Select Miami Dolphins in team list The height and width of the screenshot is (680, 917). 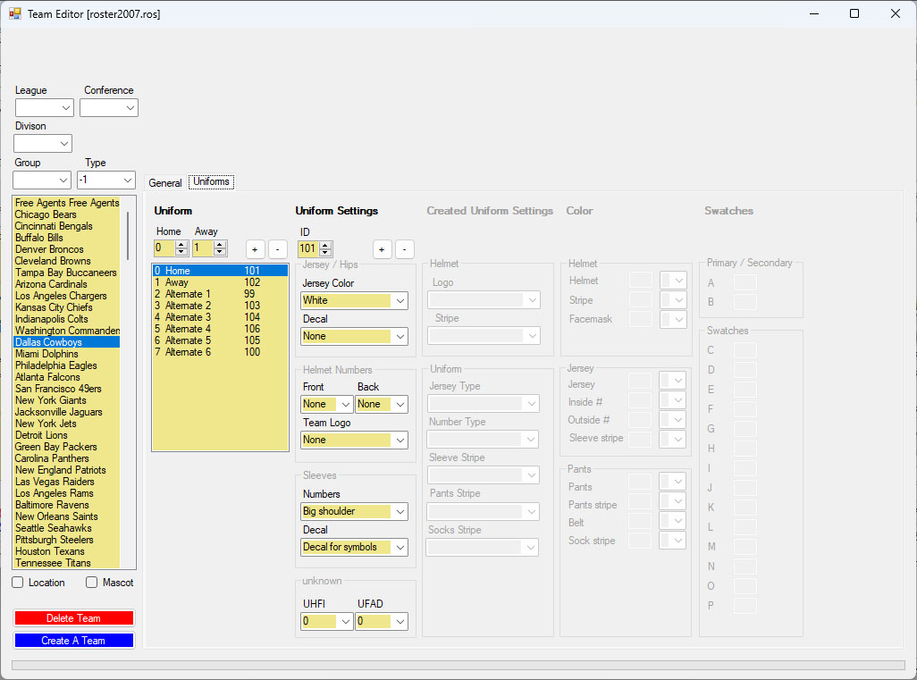coord(67,354)
